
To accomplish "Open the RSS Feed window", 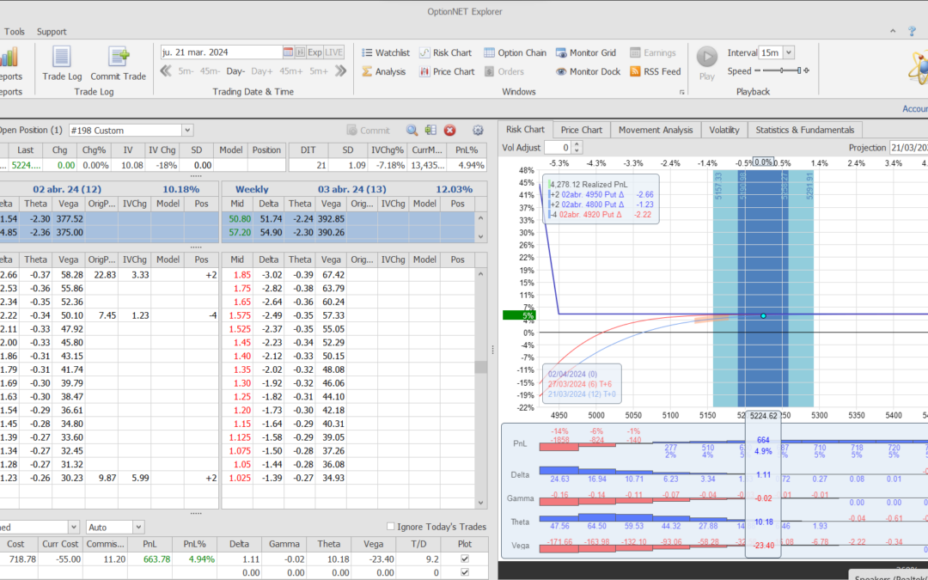I will pos(655,72).
